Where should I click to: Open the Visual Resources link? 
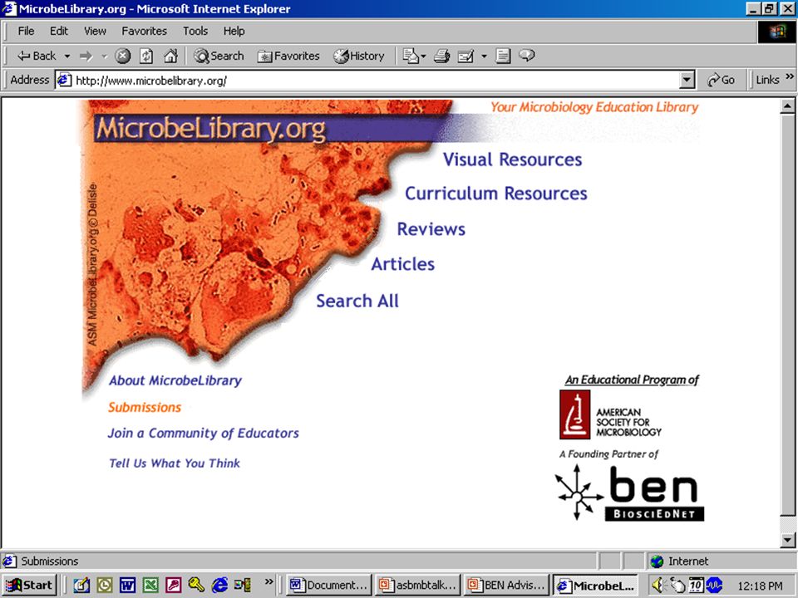[513, 159]
